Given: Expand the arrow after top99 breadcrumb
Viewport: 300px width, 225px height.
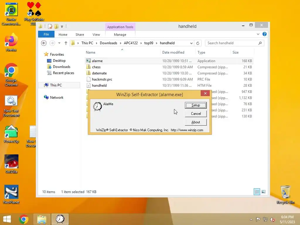Looking at the screenshot, I should pos(157,43).
